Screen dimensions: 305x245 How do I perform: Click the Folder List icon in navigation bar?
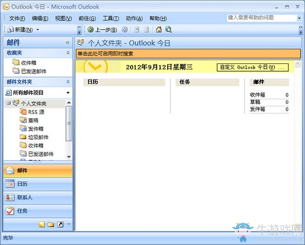(x=51, y=224)
